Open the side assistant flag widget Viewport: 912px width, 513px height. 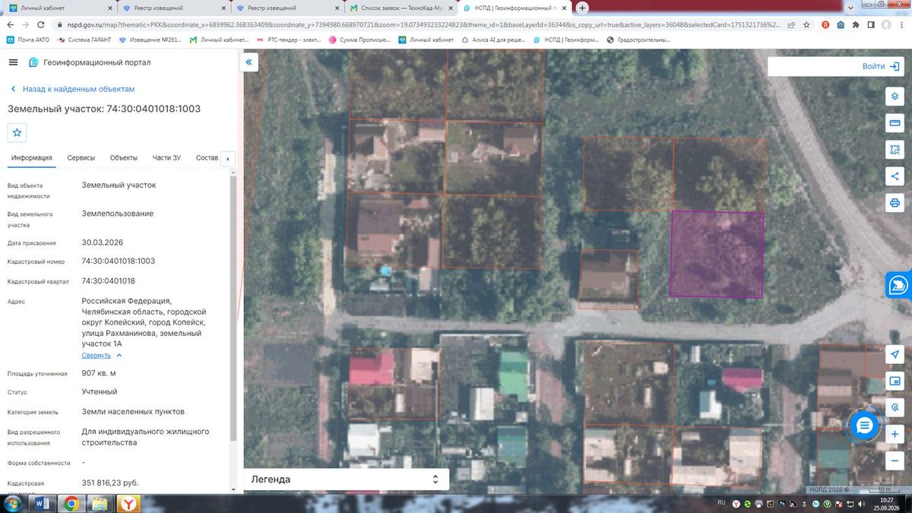click(x=899, y=285)
